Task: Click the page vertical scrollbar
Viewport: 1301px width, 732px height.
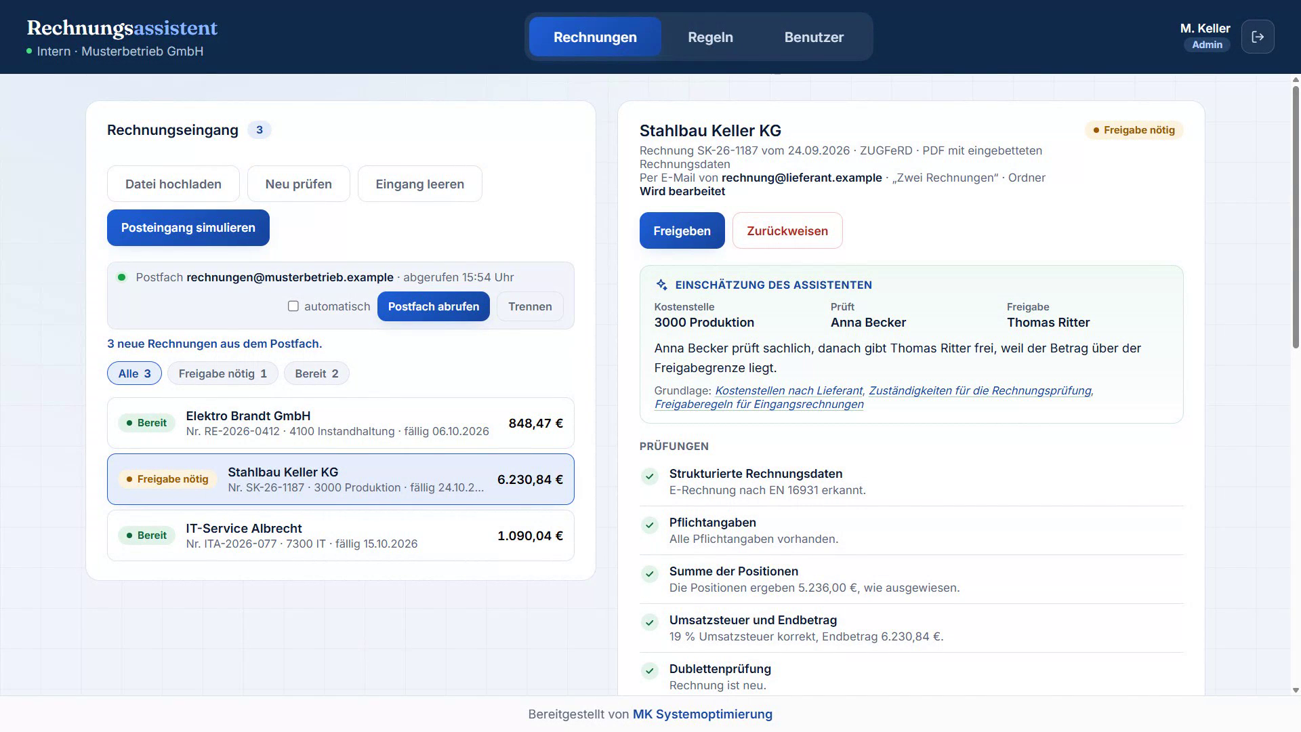Action: coord(1296,217)
